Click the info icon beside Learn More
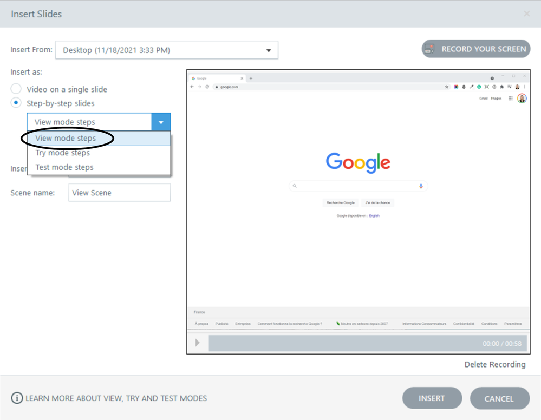541x420 pixels. coord(17,398)
